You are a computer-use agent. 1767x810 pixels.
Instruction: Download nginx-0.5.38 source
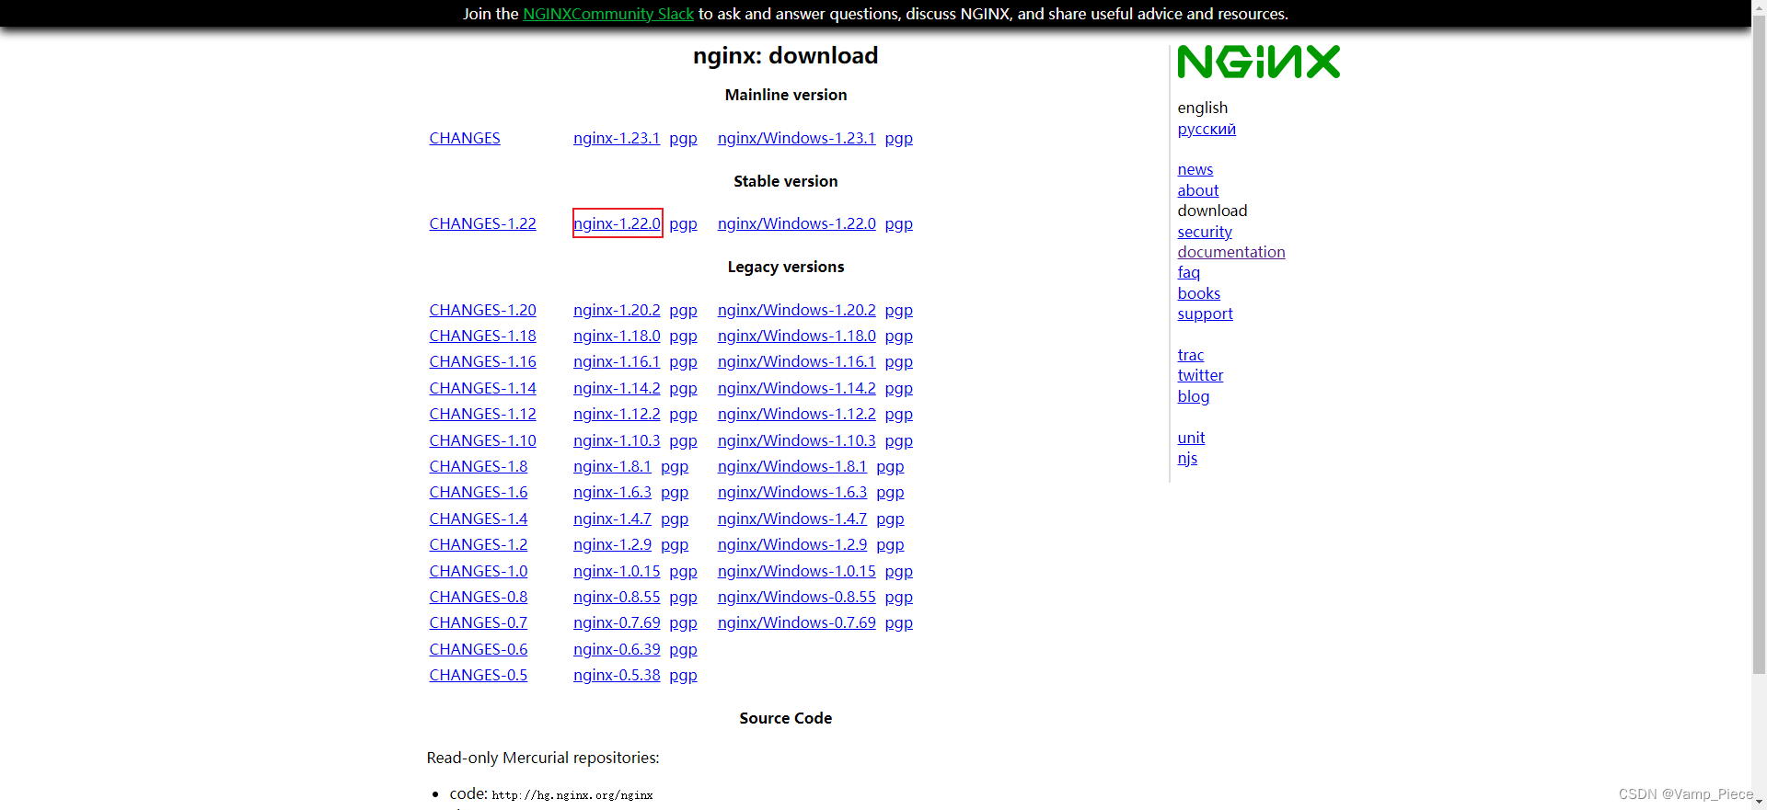coord(617,675)
